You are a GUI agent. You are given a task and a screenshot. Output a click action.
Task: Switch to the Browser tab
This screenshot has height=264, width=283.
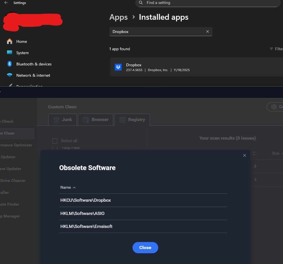96,120
